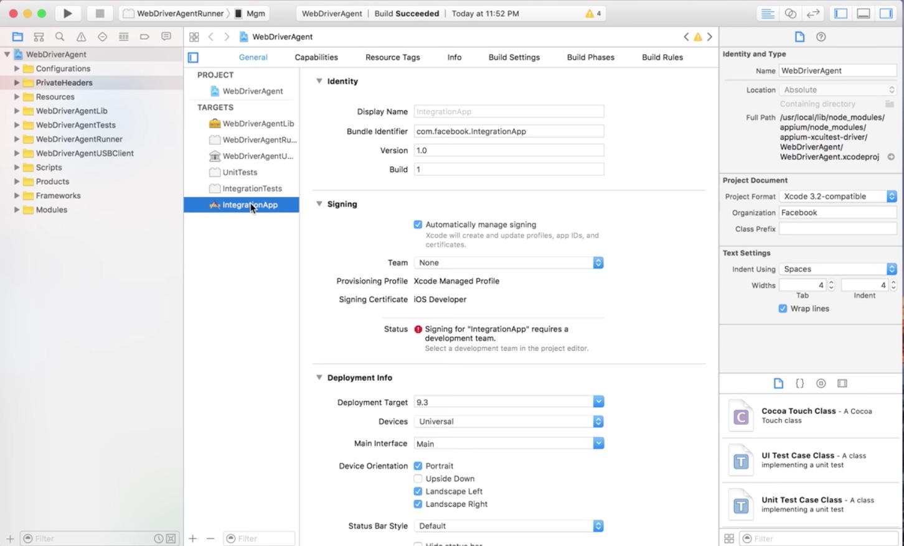Switch to the Build Rules tab
This screenshot has height=546, width=904.
click(662, 57)
